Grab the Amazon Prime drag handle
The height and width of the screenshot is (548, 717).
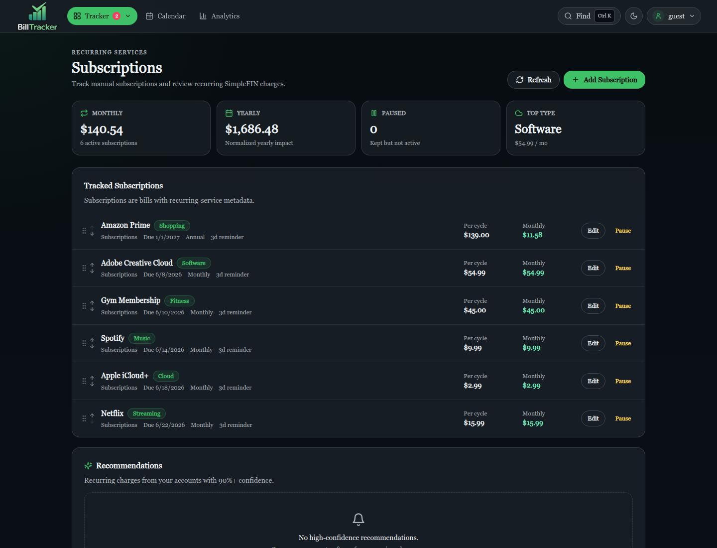[x=84, y=231]
